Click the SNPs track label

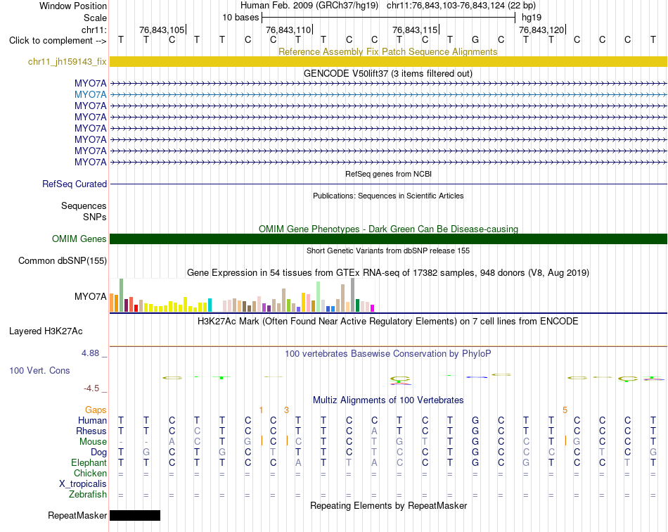point(95,217)
